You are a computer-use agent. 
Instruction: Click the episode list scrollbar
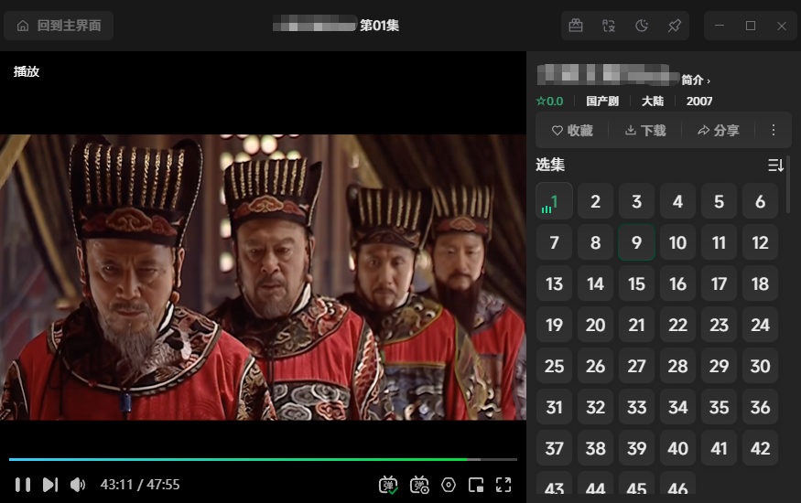(x=788, y=185)
